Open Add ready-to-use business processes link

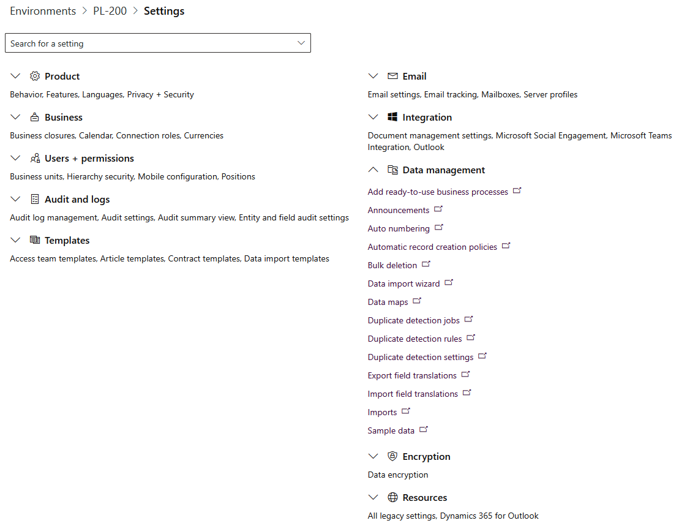coord(438,192)
